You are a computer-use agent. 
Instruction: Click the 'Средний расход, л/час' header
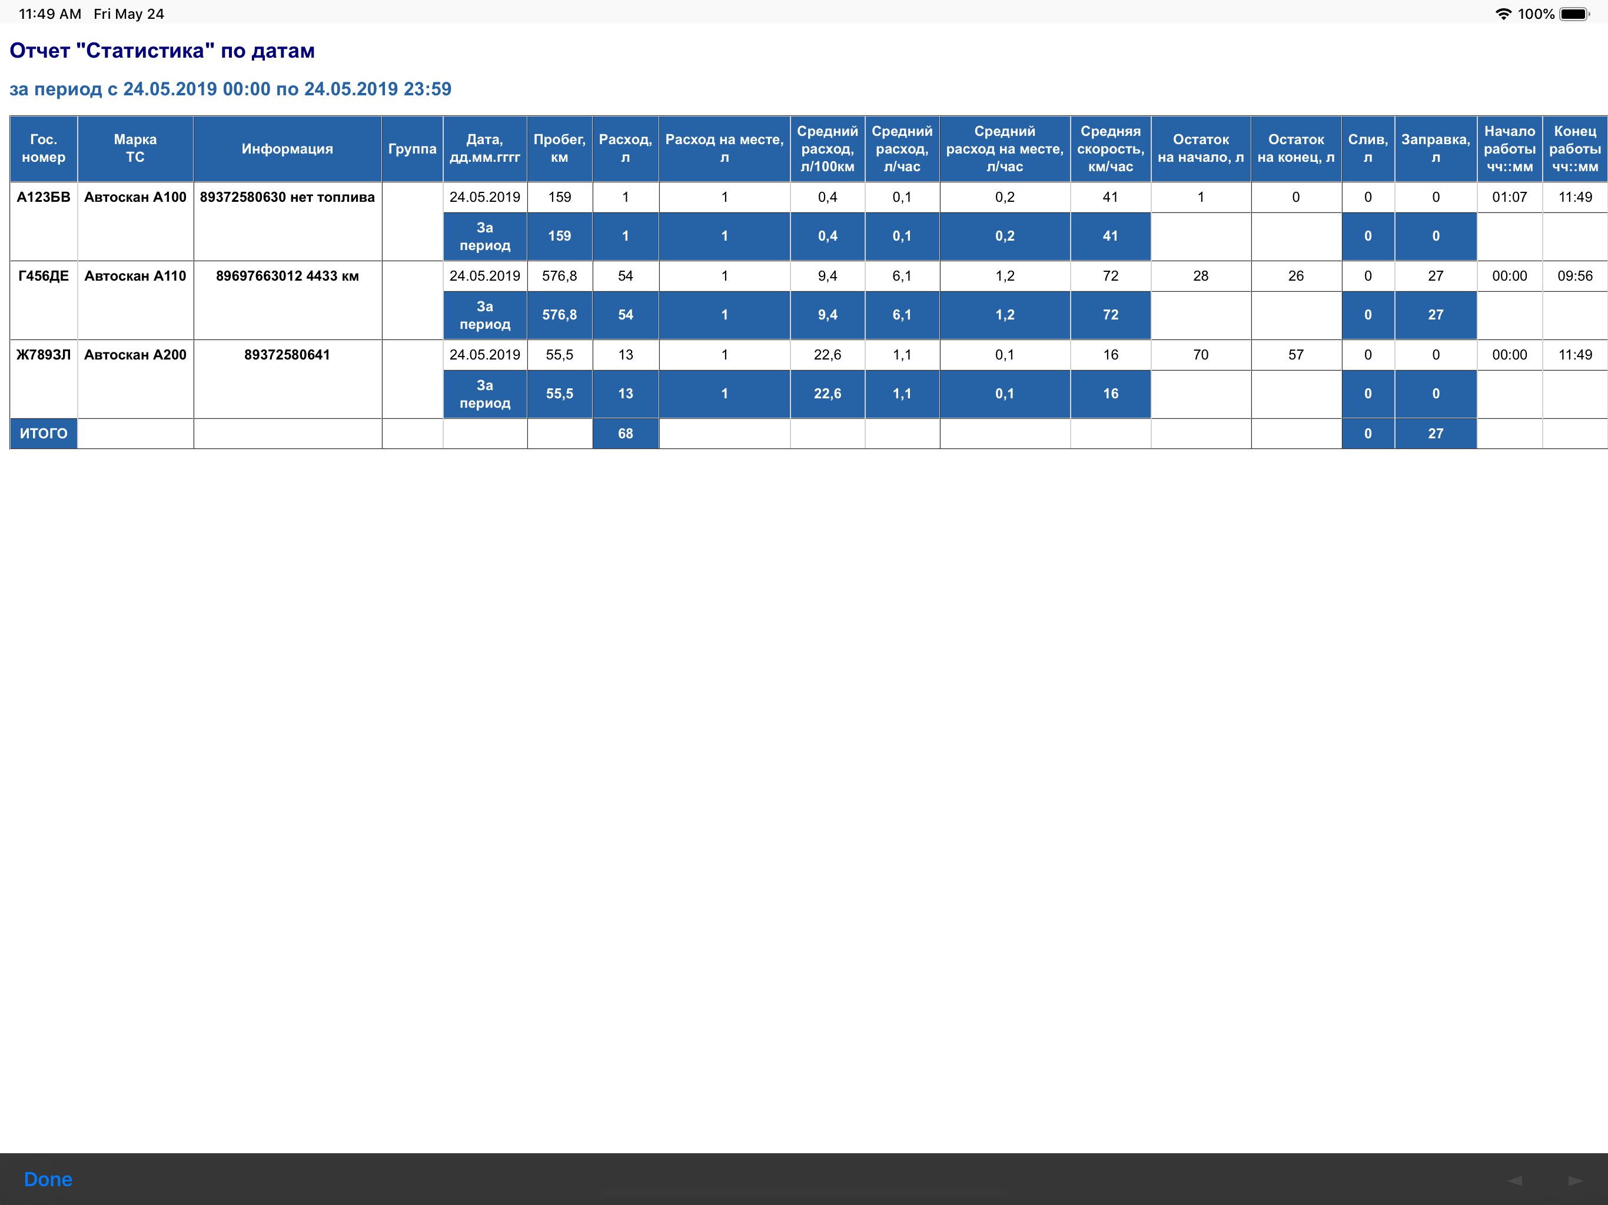902,148
